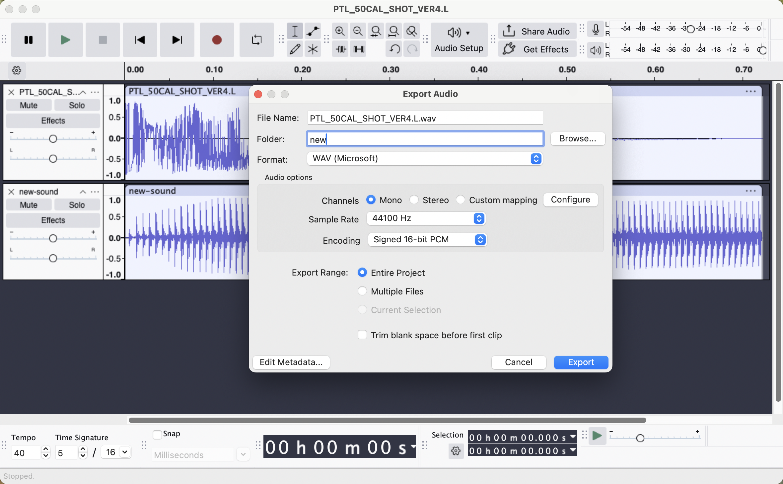Image resolution: width=783 pixels, height=484 pixels.
Task: Click the Edit Metadata... button
Action: pyautogui.click(x=291, y=362)
